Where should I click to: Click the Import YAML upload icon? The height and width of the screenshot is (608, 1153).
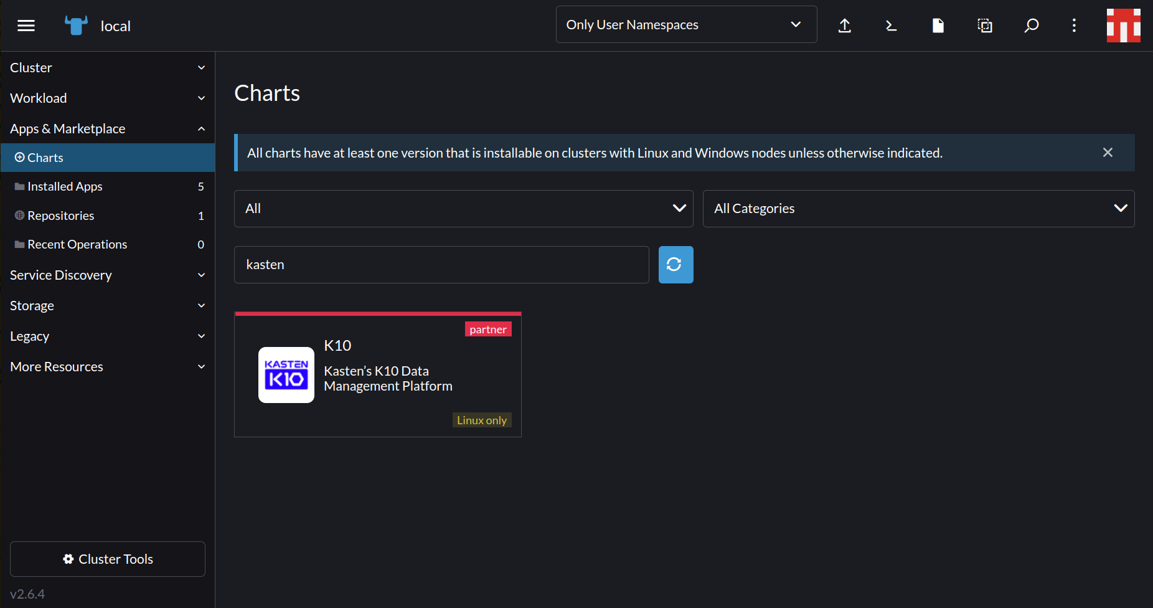(845, 26)
